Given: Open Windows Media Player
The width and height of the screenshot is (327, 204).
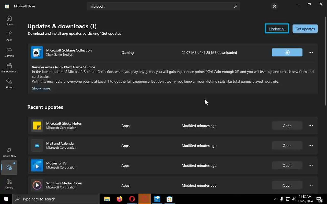Looking at the screenshot, I should tap(287, 185).
